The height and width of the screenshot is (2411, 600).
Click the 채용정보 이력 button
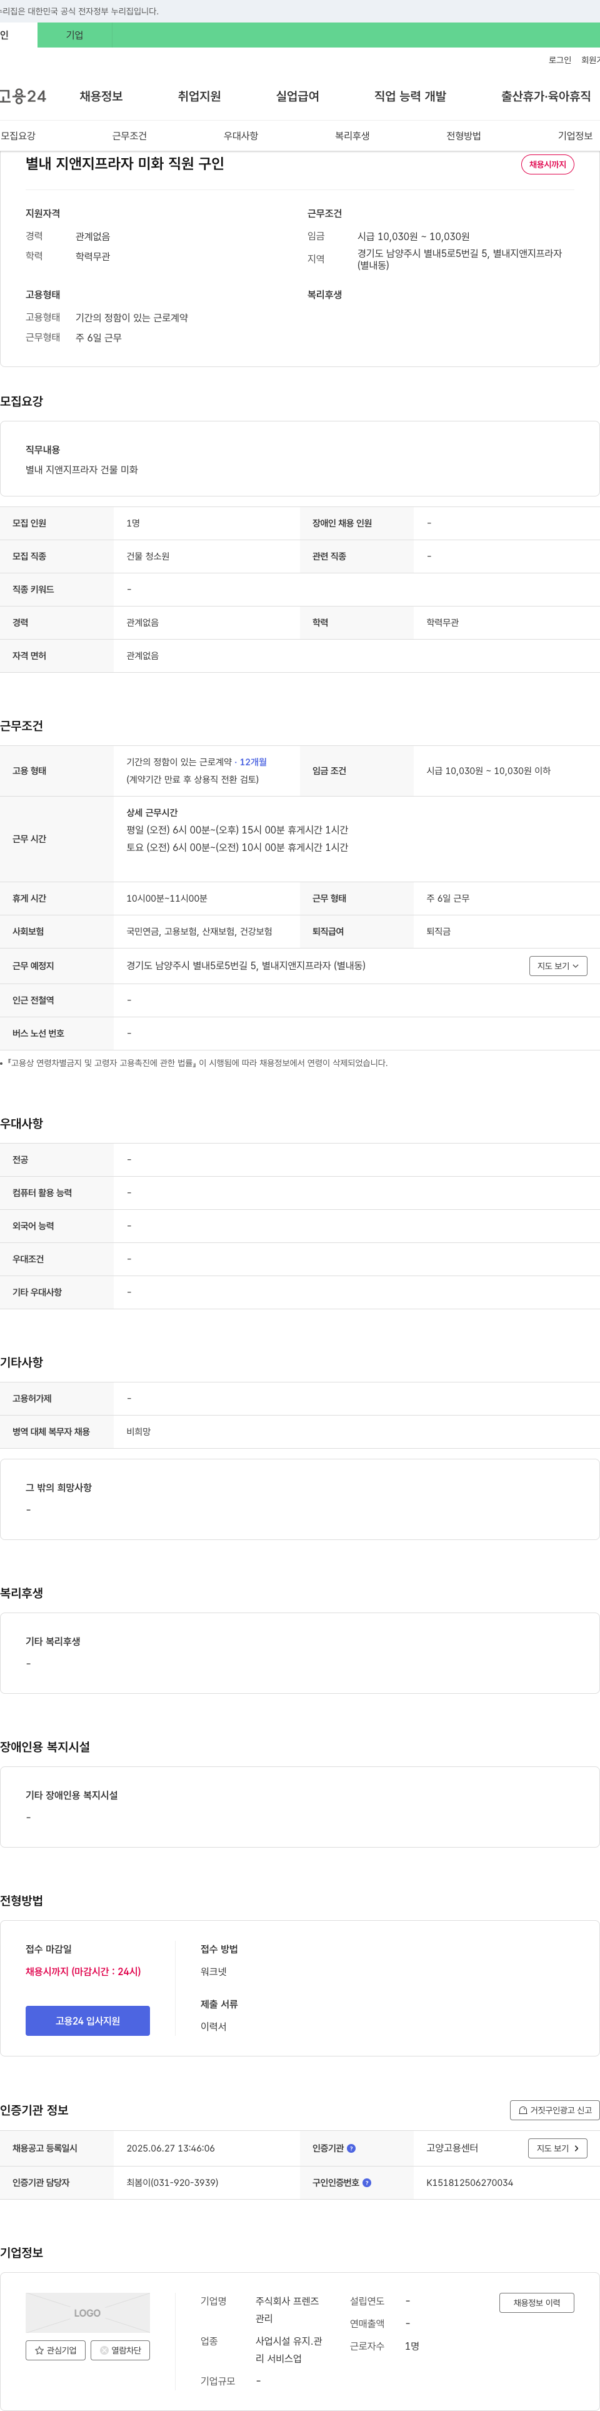coord(536,2302)
